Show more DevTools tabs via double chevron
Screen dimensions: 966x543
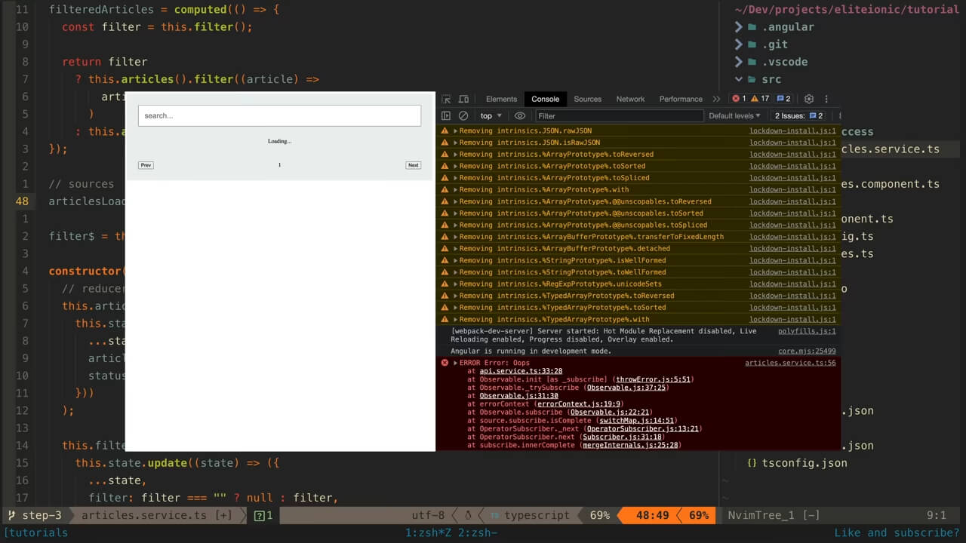pyautogui.click(x=716, y=99)
